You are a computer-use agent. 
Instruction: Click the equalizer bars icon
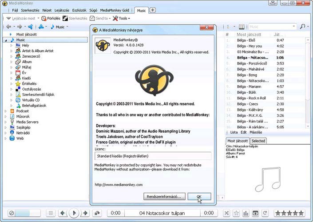pyautogui.click(x=246, y=213)
